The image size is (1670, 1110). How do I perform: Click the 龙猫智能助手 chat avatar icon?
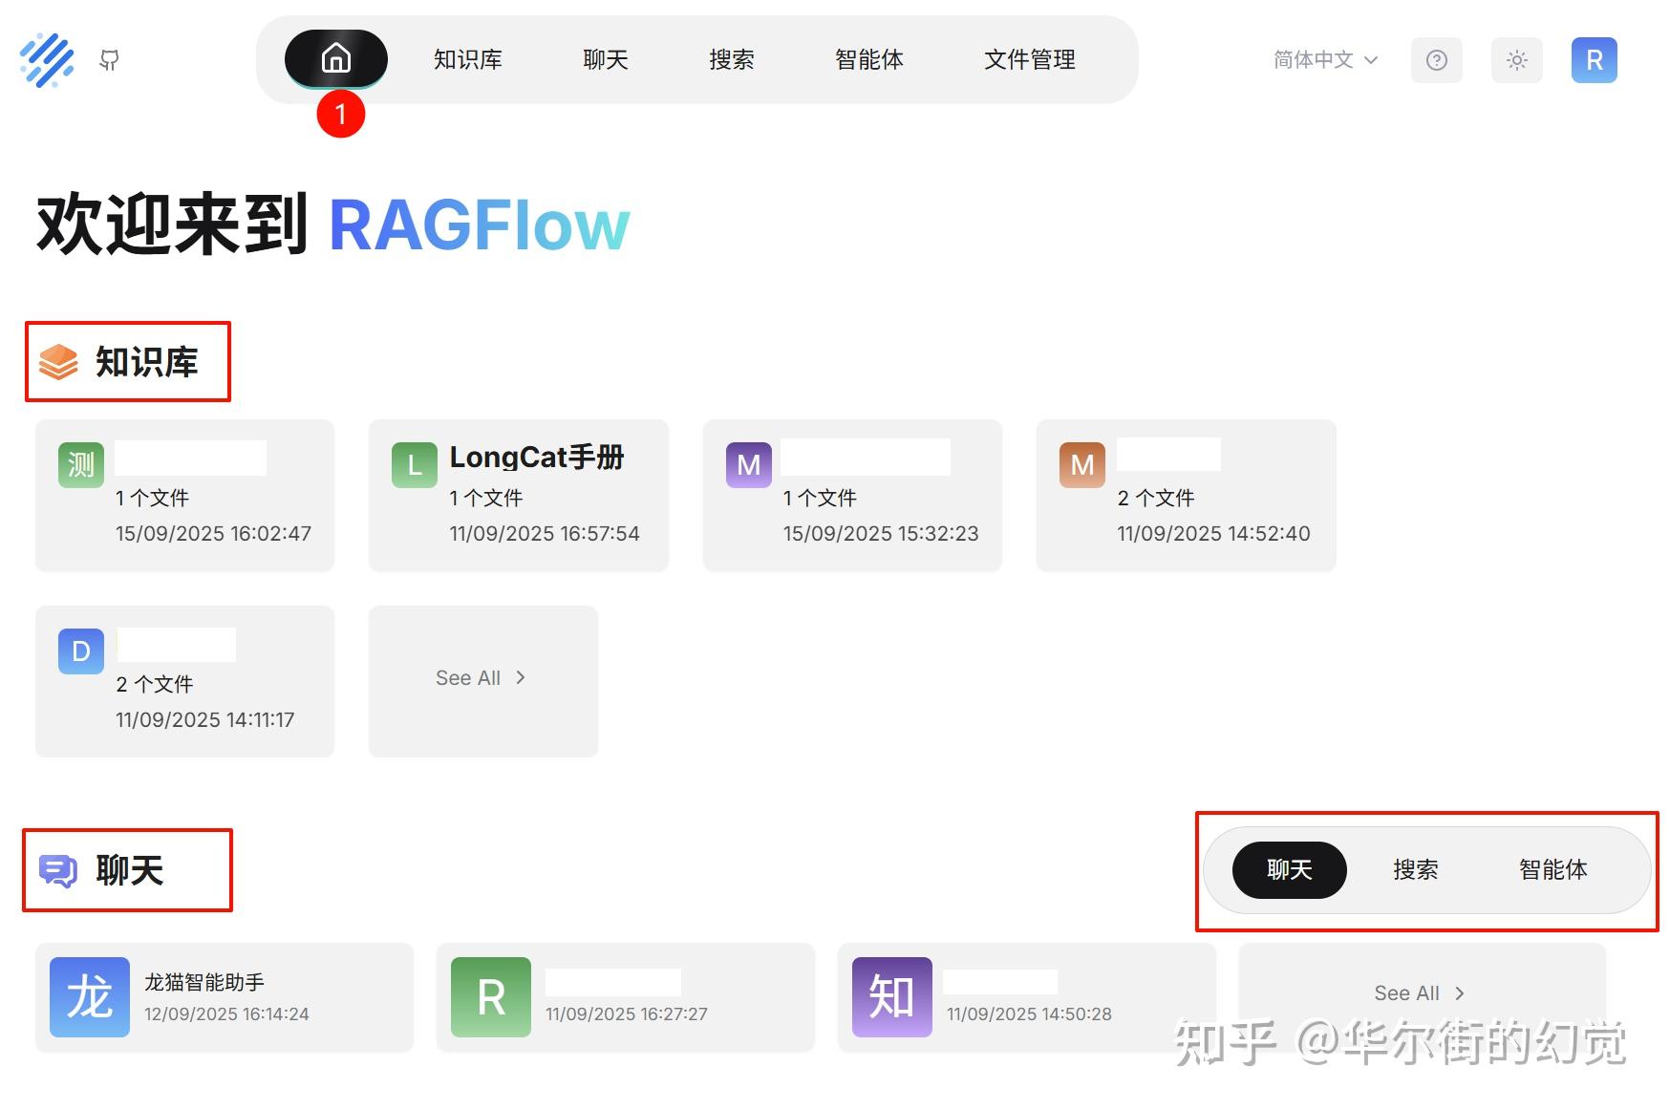[x=88, y=996]
